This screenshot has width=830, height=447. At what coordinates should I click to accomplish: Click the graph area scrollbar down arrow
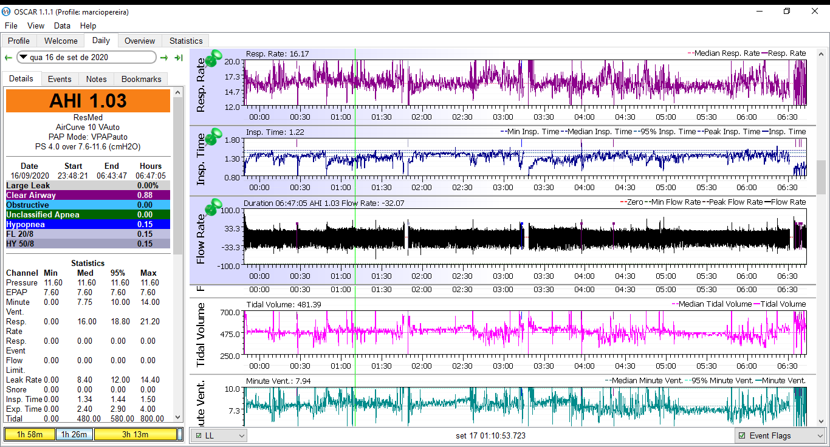821,420
